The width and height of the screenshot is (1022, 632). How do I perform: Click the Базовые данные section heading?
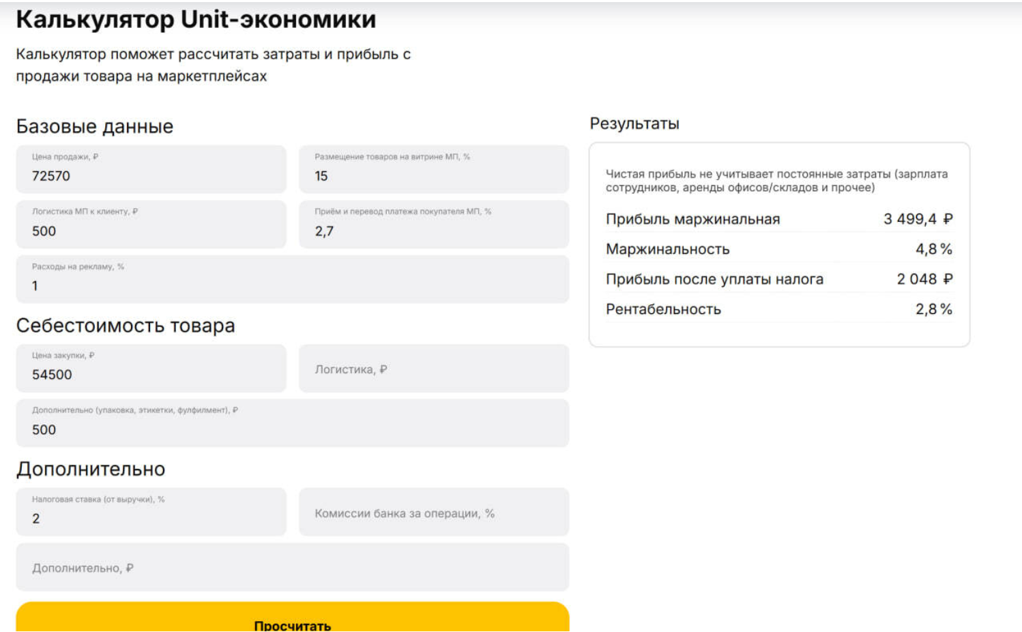point(95,126)
